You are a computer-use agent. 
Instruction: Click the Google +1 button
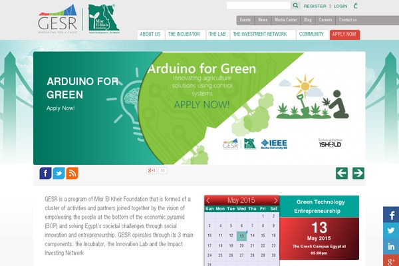pos(151,171)
